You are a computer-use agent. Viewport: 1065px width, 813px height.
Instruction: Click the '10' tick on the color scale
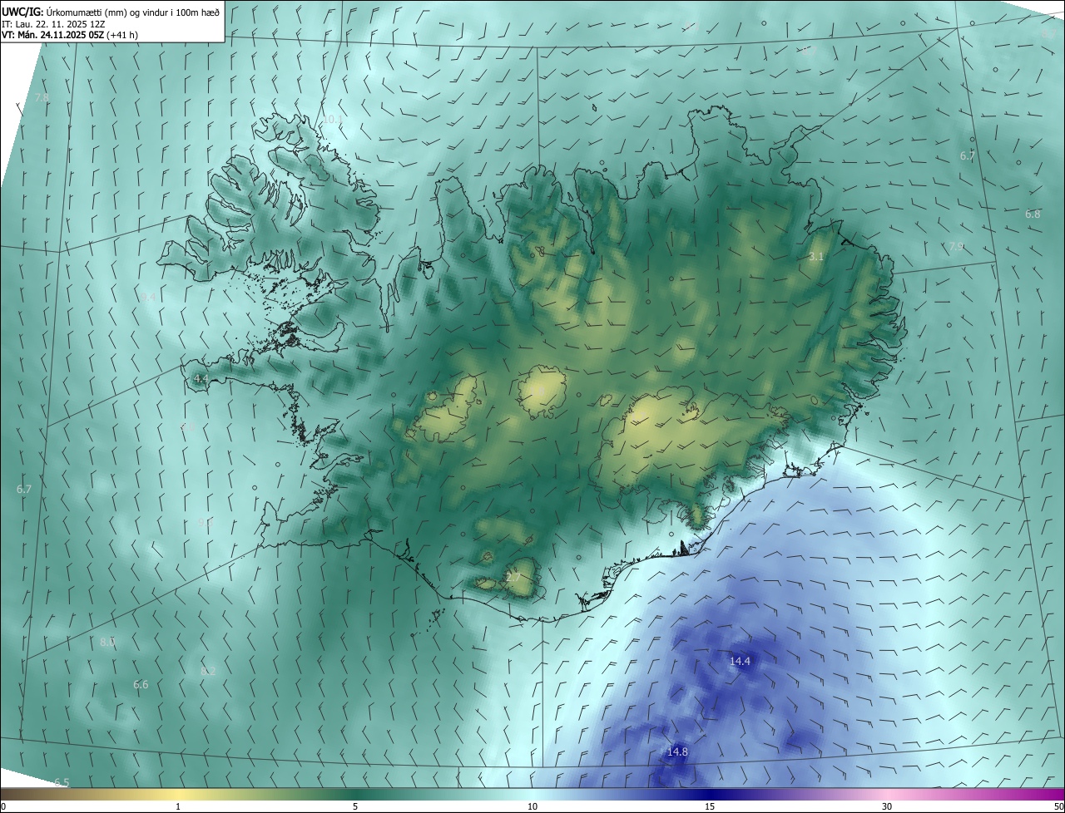(x=532, y=807)
